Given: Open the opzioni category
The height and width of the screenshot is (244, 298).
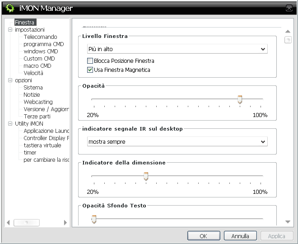Looking at the screenshot, I should pos(23,80).
